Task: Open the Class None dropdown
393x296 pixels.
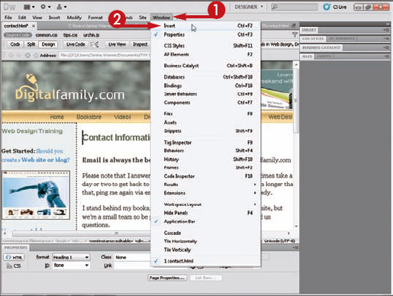Action: (132, 257)
